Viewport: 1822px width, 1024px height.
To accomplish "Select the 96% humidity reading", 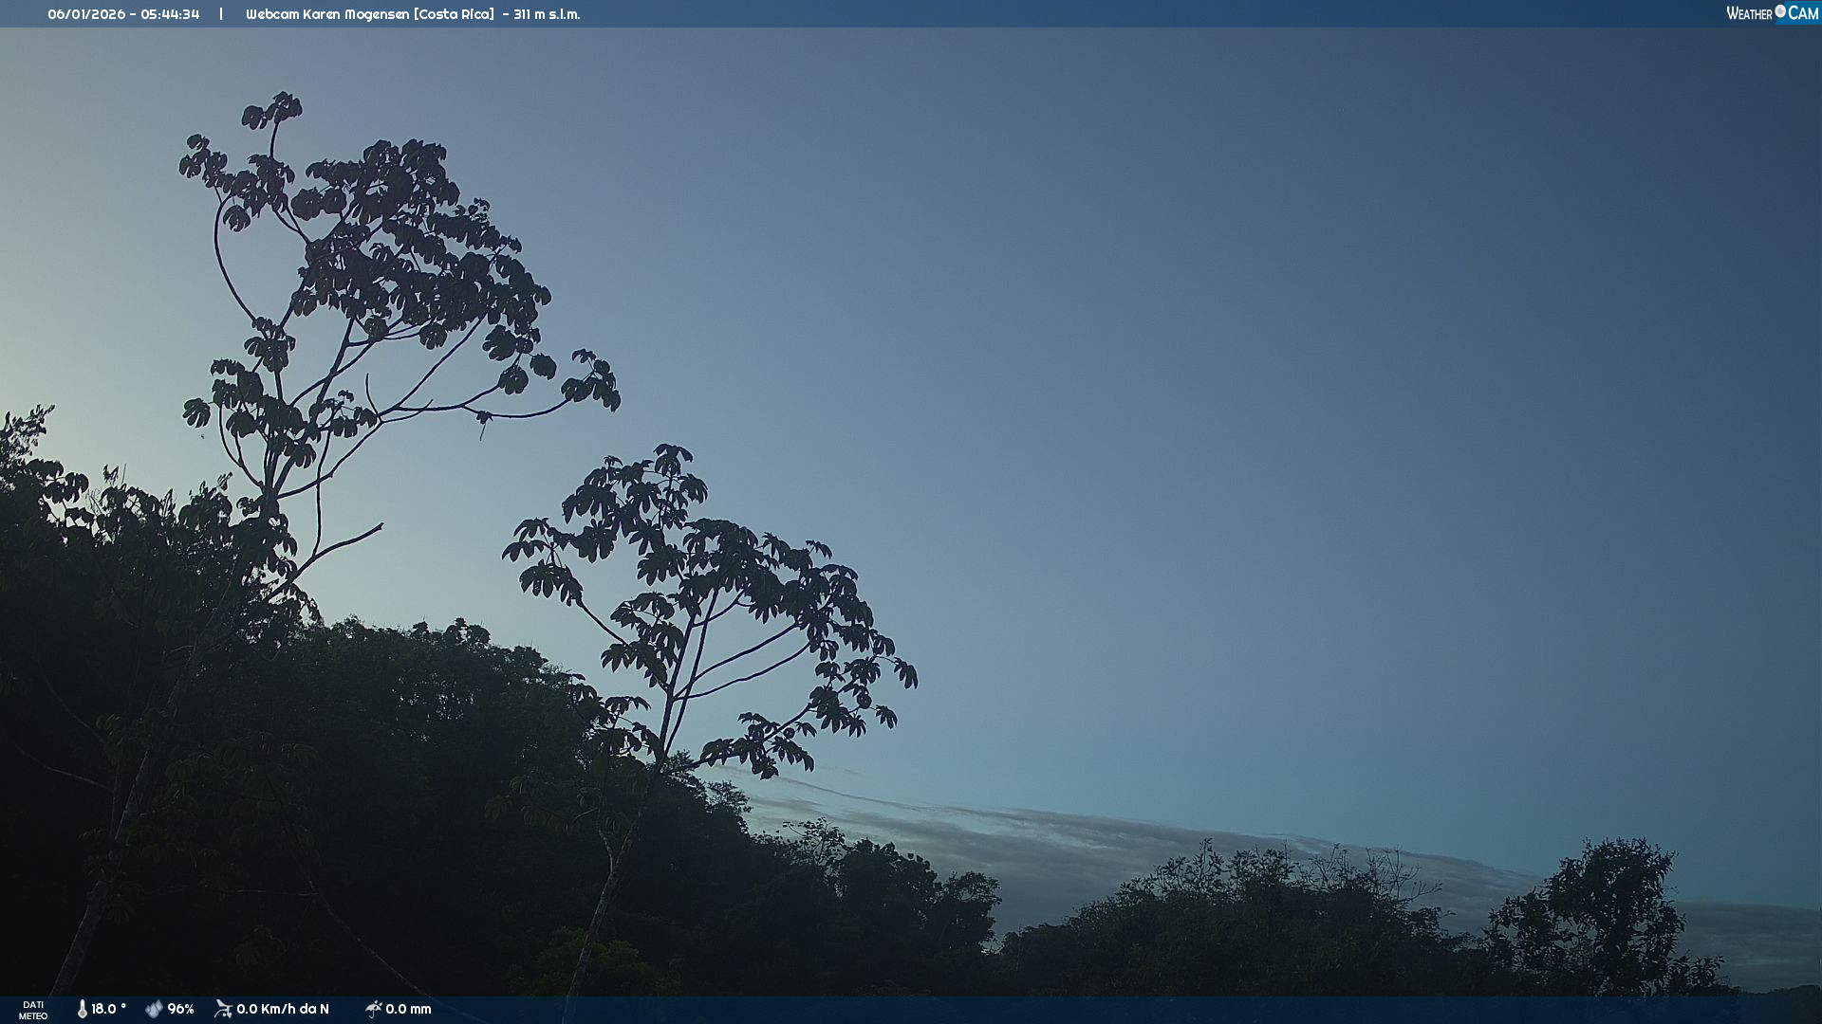I will pos(180,1009).
